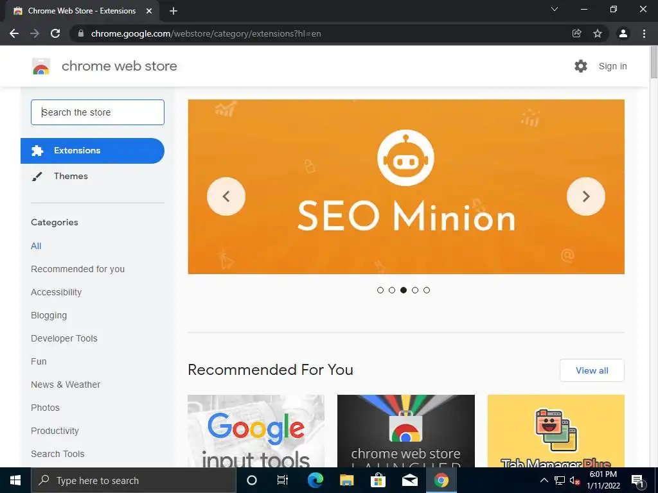Click the address bar URL

[206, 33]
